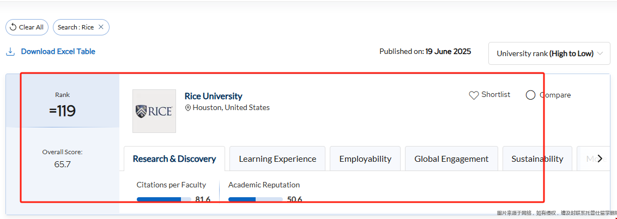This screenshot has width=617, height=219.
Task: Click the Clear All reset icon
Action: 14,27
